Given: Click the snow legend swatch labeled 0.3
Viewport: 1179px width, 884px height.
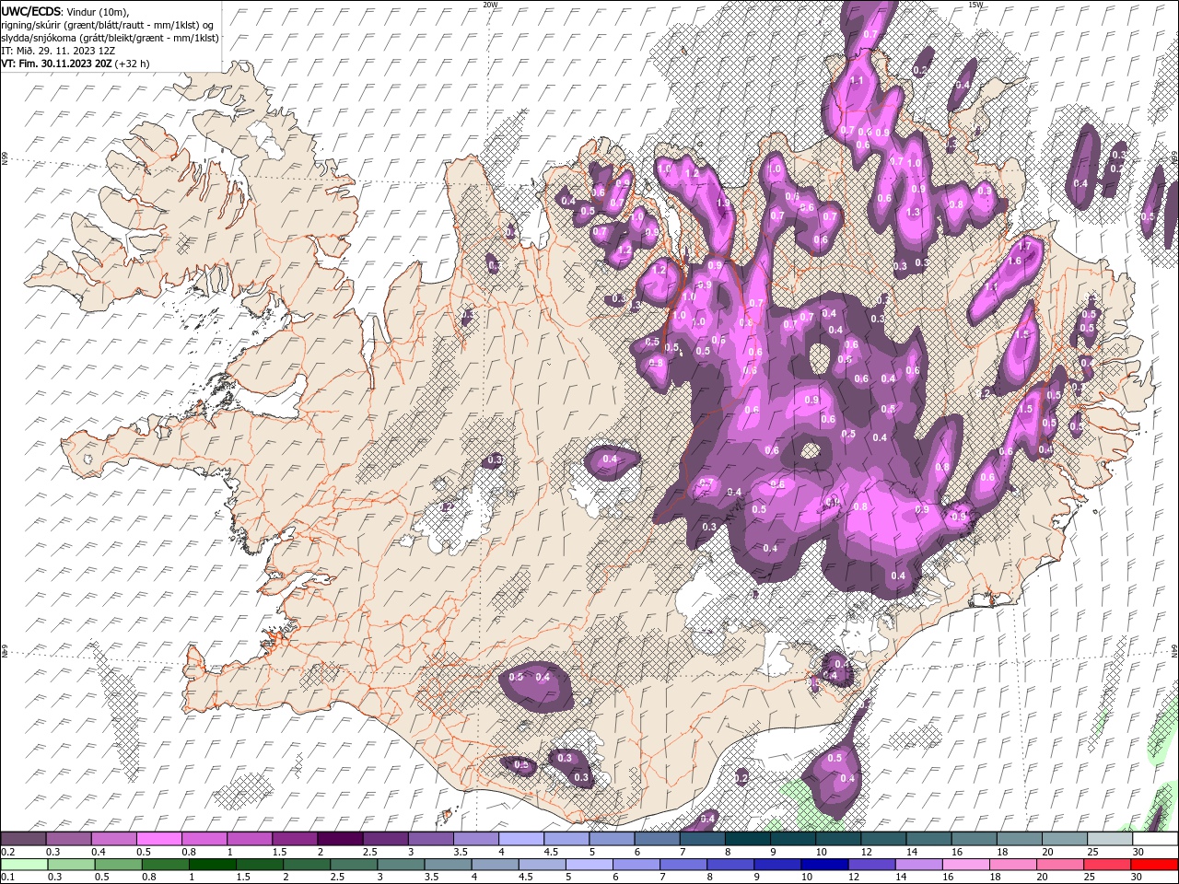Looking at the screenshot, I should click(68, 839).
